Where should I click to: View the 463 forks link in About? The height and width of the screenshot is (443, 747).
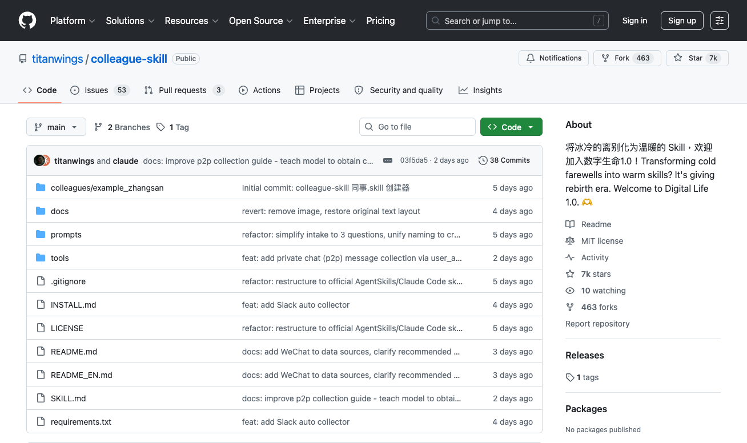pos(592,307)
